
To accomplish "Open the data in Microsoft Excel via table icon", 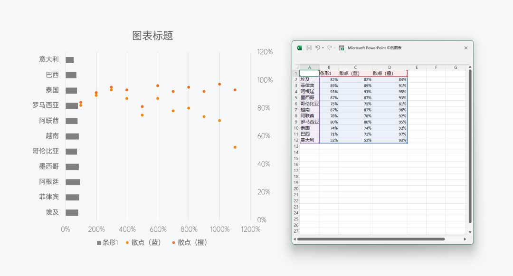I will click(342, 48).
